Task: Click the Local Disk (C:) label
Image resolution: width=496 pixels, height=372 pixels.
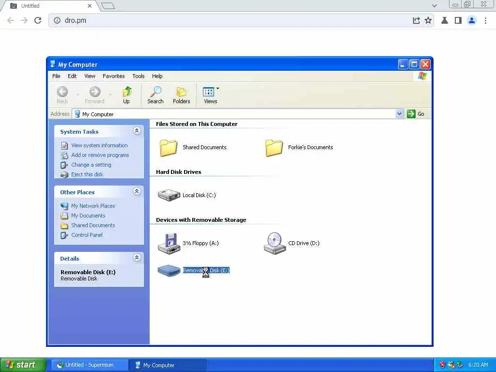Action: (199, 195)
